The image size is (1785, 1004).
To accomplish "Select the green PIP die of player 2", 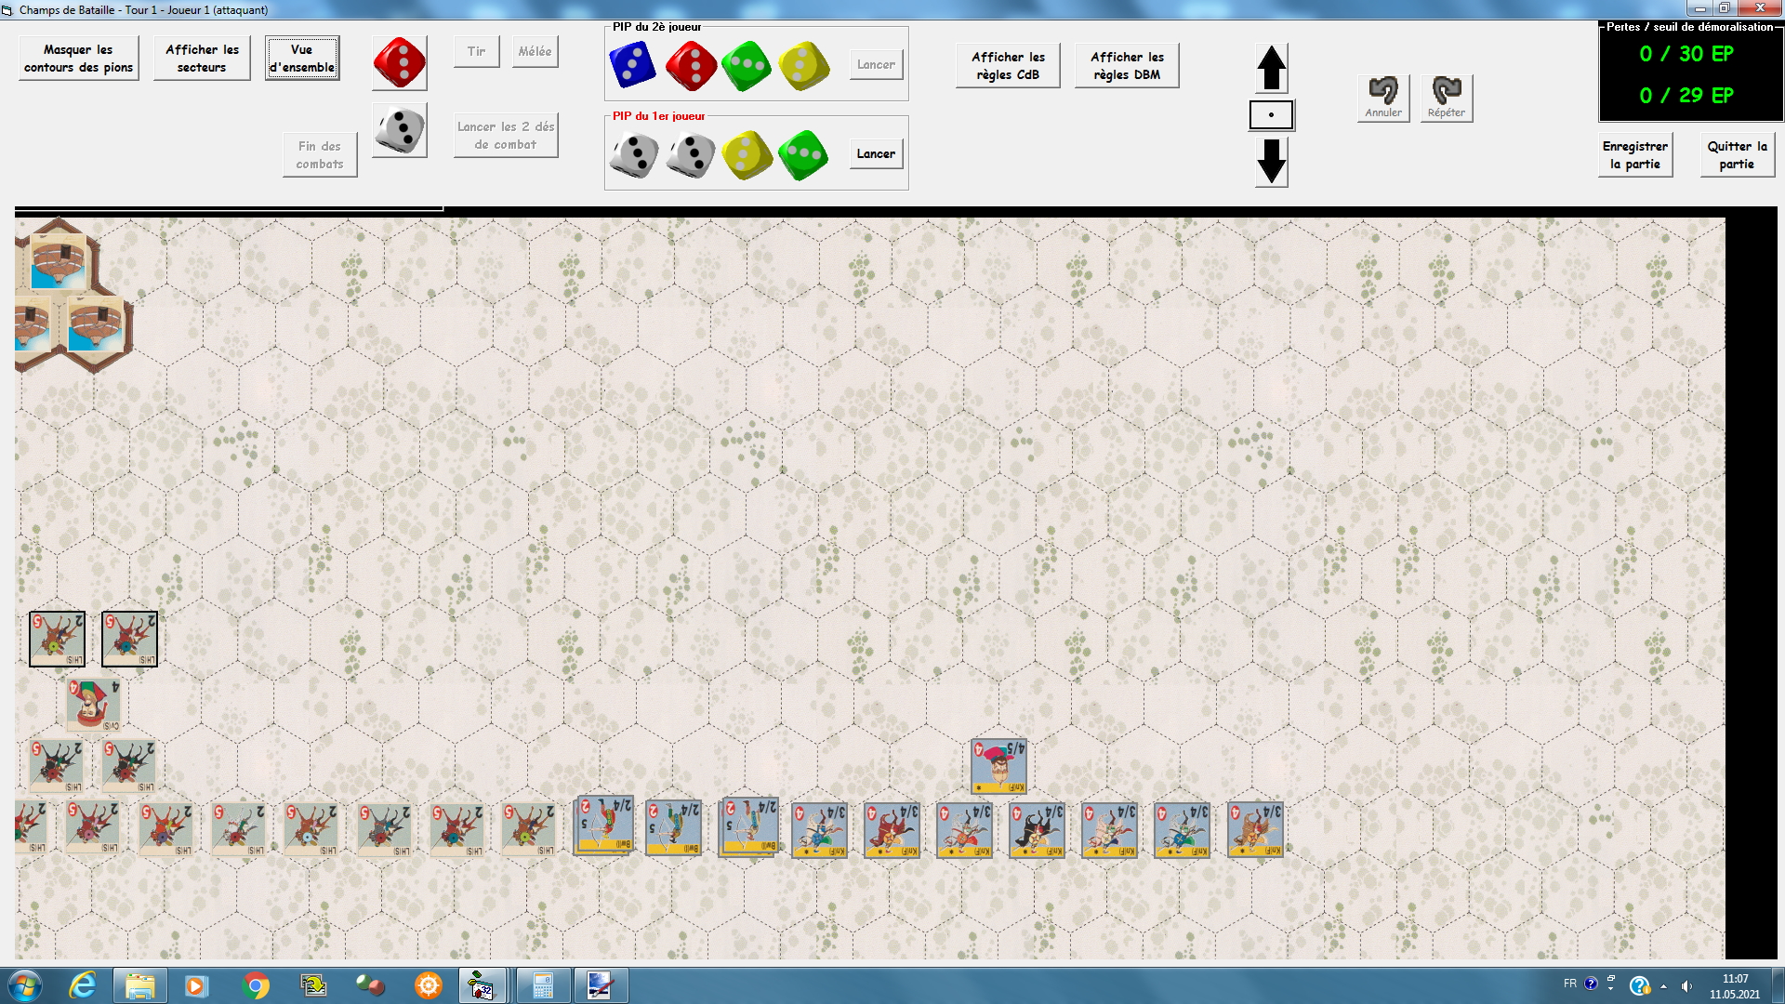I will coord(747,65).
